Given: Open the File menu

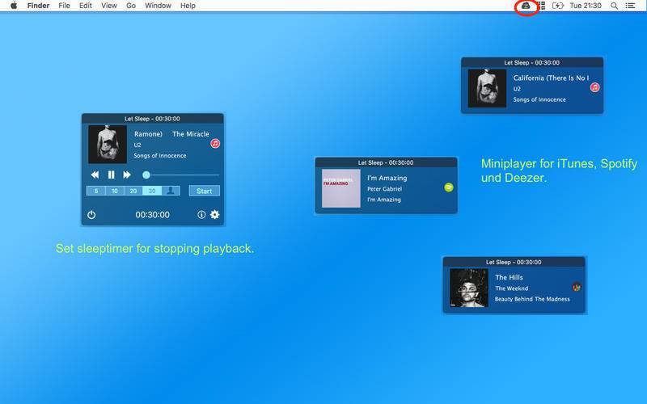Looking at the screenshot, I should (x=64, y=6).
